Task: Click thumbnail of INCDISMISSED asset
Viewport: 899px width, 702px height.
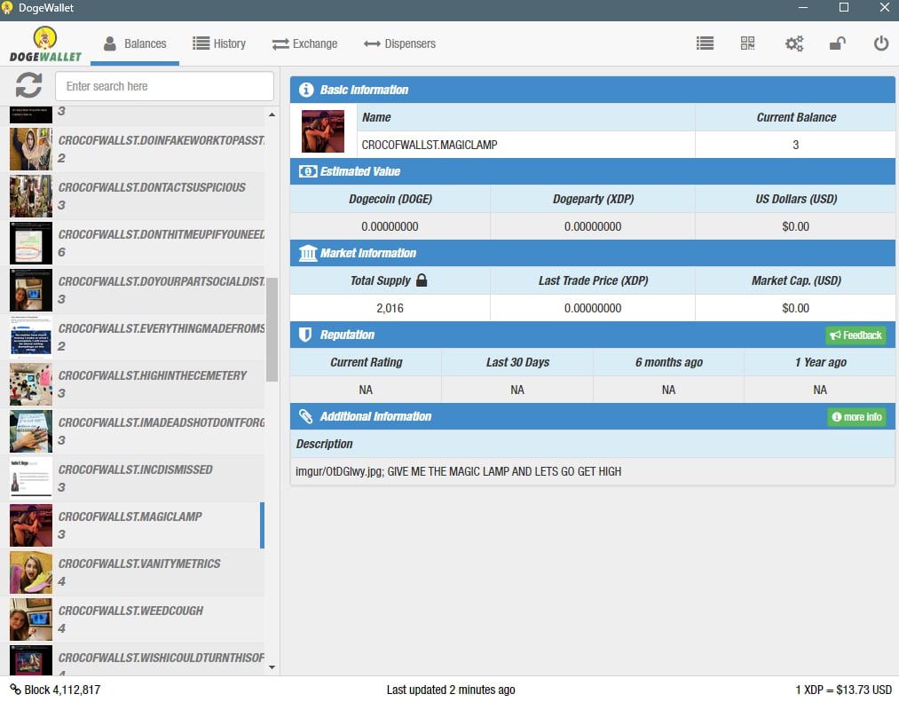Action: pos(31,478)
